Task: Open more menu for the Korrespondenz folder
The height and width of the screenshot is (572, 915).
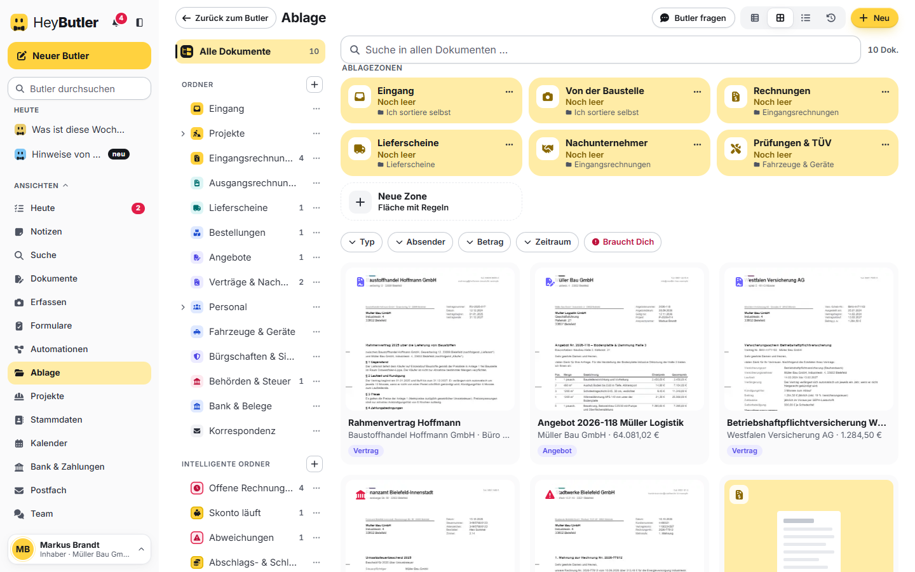Action: [316, 431]
